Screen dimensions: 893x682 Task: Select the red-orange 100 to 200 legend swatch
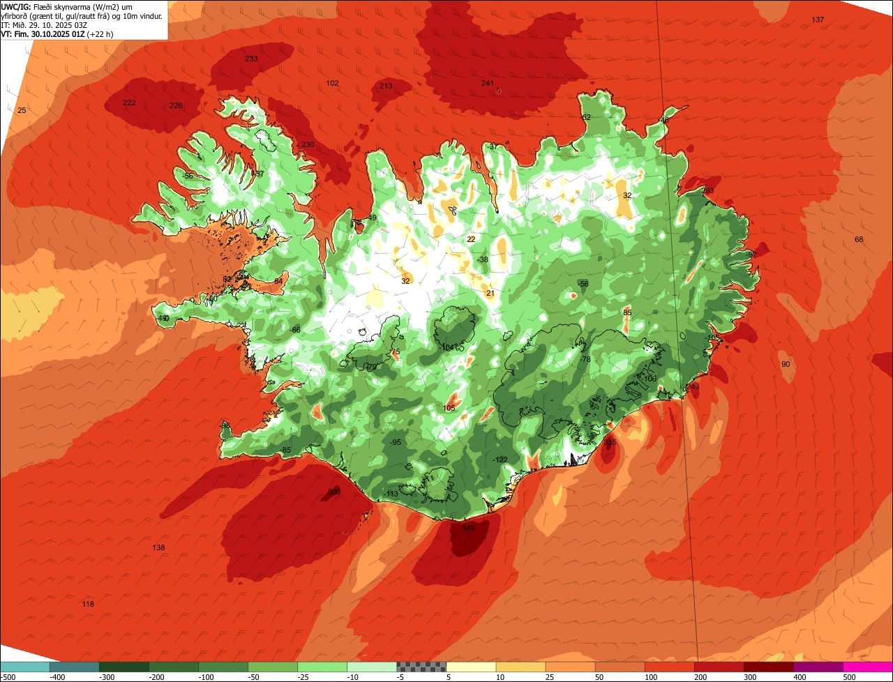point(669,667)
